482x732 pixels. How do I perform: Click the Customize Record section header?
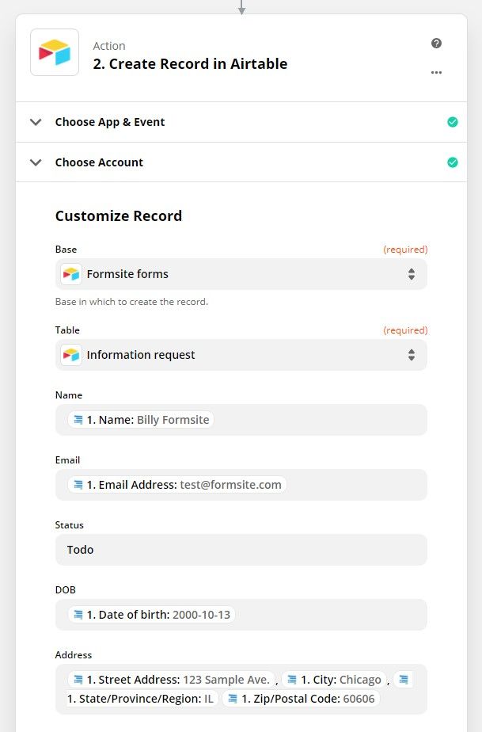[118, 215]
